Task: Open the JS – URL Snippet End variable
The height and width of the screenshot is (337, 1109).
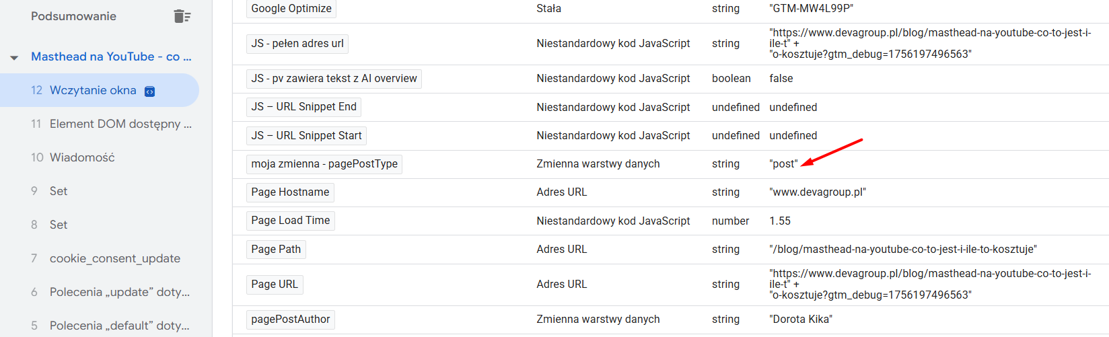Action: pos(304,107)
